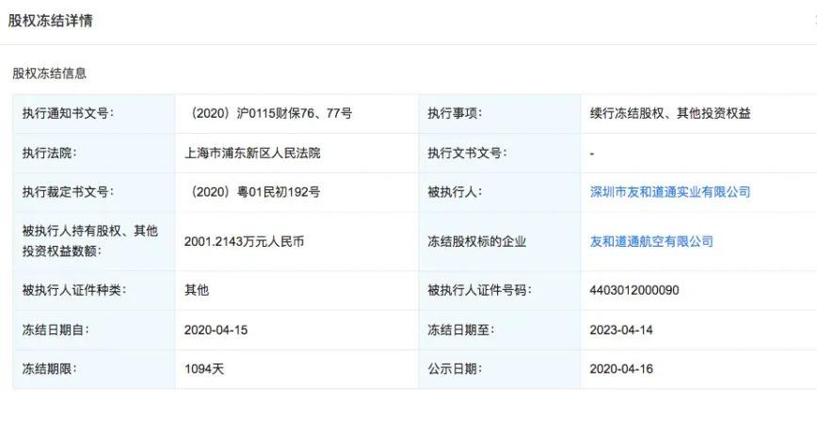Select the 冻结日期自 label cell

tap(94, 330)
